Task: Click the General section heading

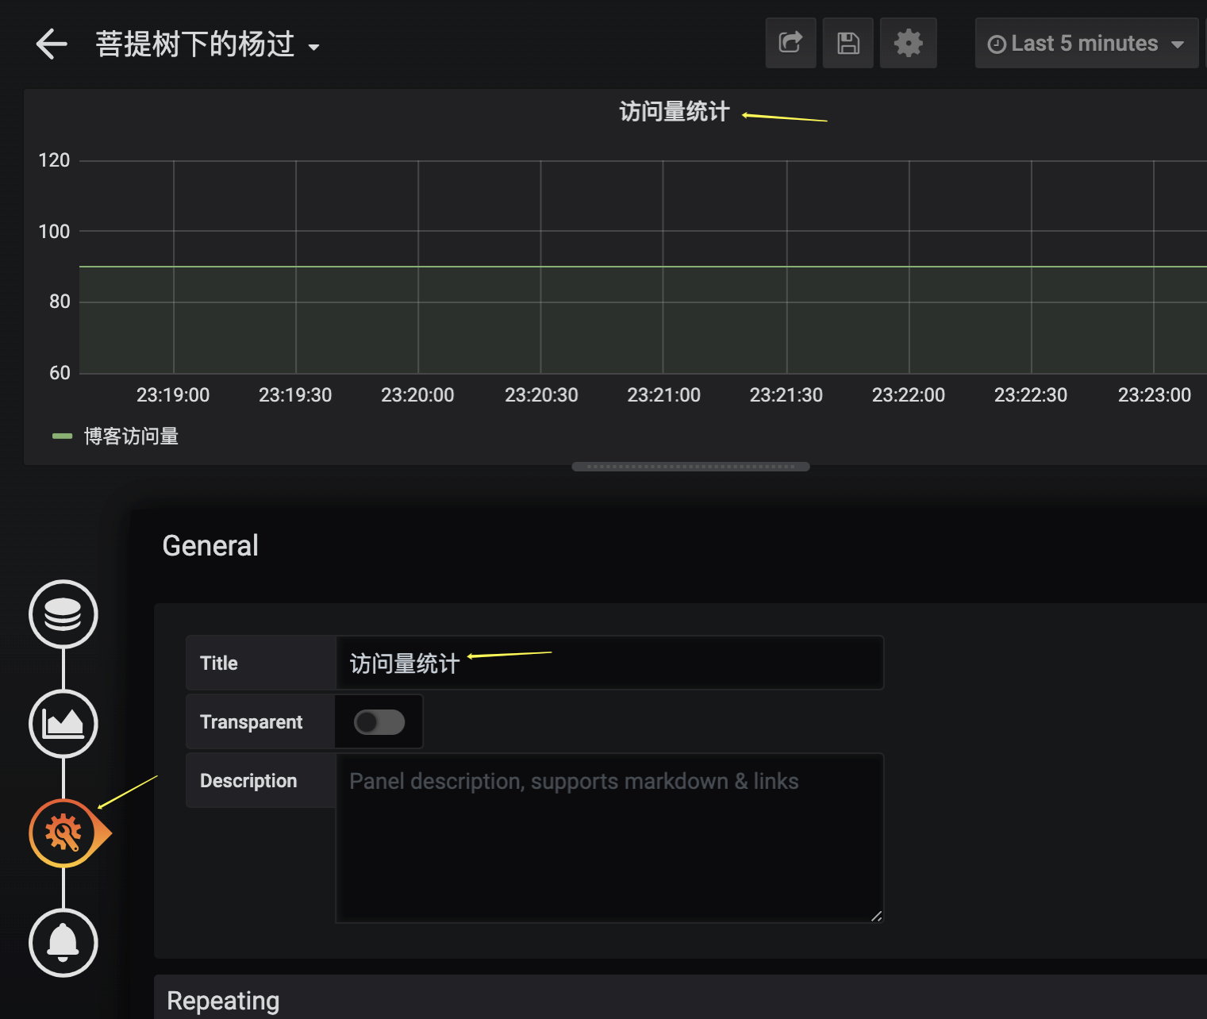Action: pyautogui.click(x=210, y=546)
